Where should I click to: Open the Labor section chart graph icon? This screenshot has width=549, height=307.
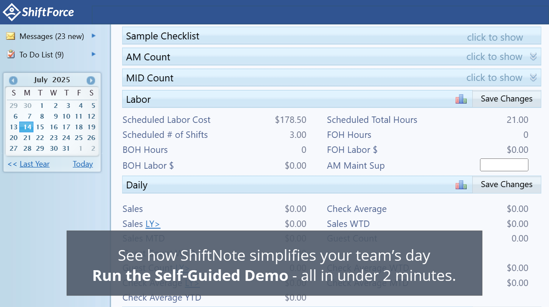point(461,98)
